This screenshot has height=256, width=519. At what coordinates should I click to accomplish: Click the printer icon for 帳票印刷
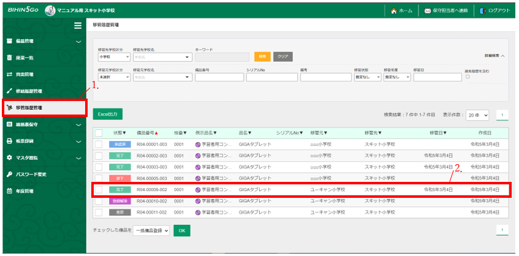point(9,141)
